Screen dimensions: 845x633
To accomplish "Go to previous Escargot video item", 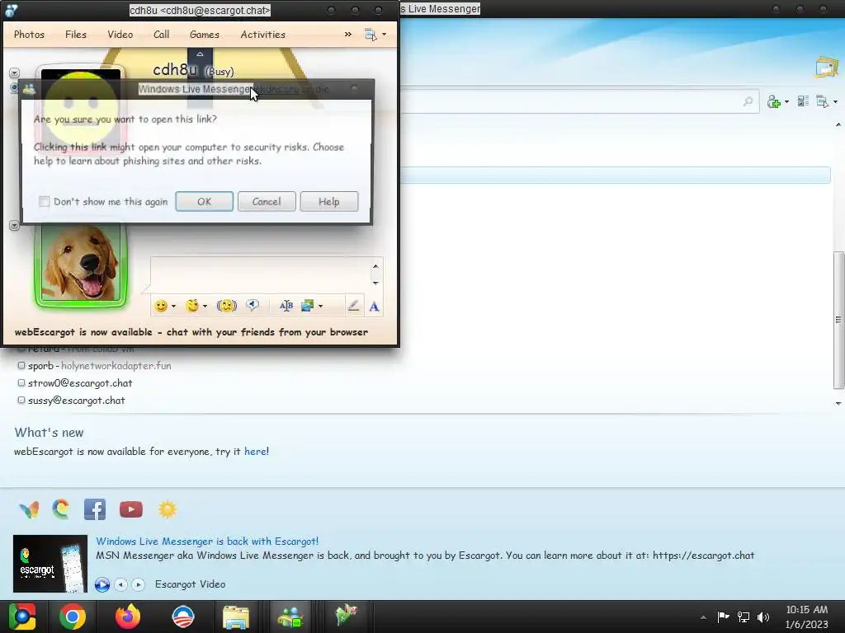I will [120, 584].
